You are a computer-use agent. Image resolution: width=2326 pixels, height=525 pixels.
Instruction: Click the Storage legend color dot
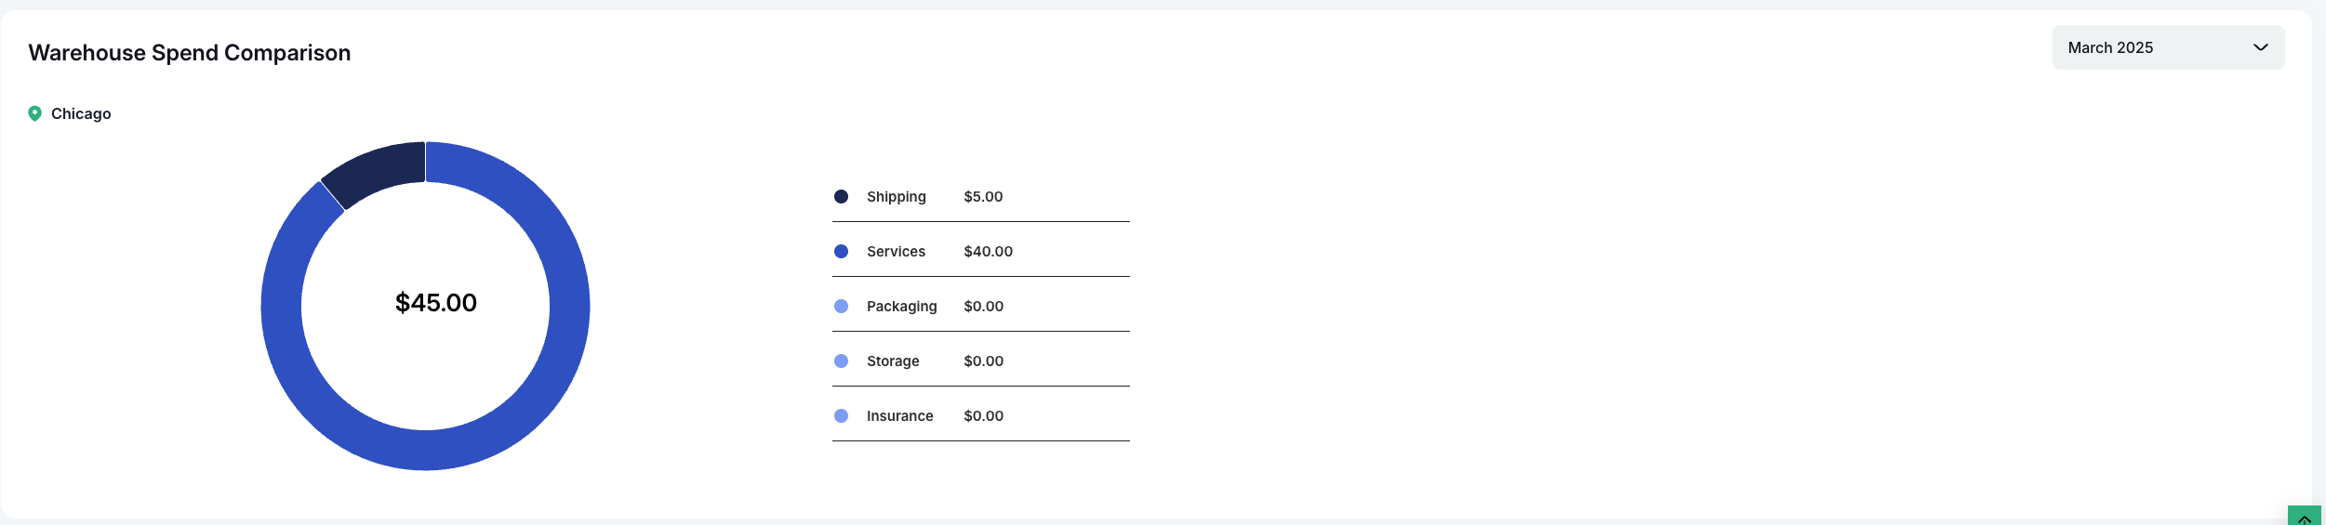pyautogui.click(x=841, y=361)
